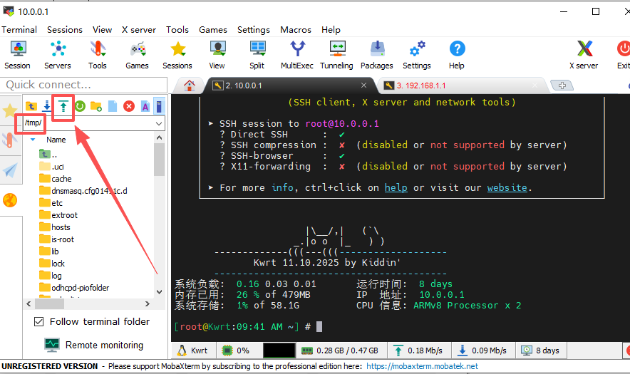Click the Name column sort arrow
630x374 pixels.
[33, 140]
